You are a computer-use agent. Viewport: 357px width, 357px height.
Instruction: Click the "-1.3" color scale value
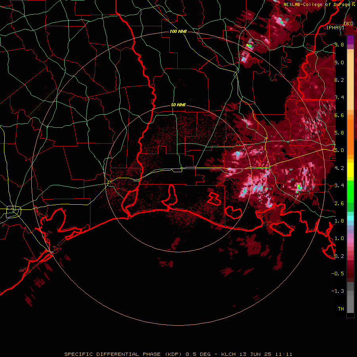338,291
